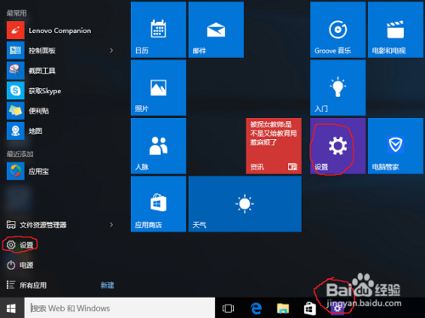This screenshot has width=425, height=318.
Task: Expand 文件资源管理器 jump list arrow
Action: pos(111,225)
